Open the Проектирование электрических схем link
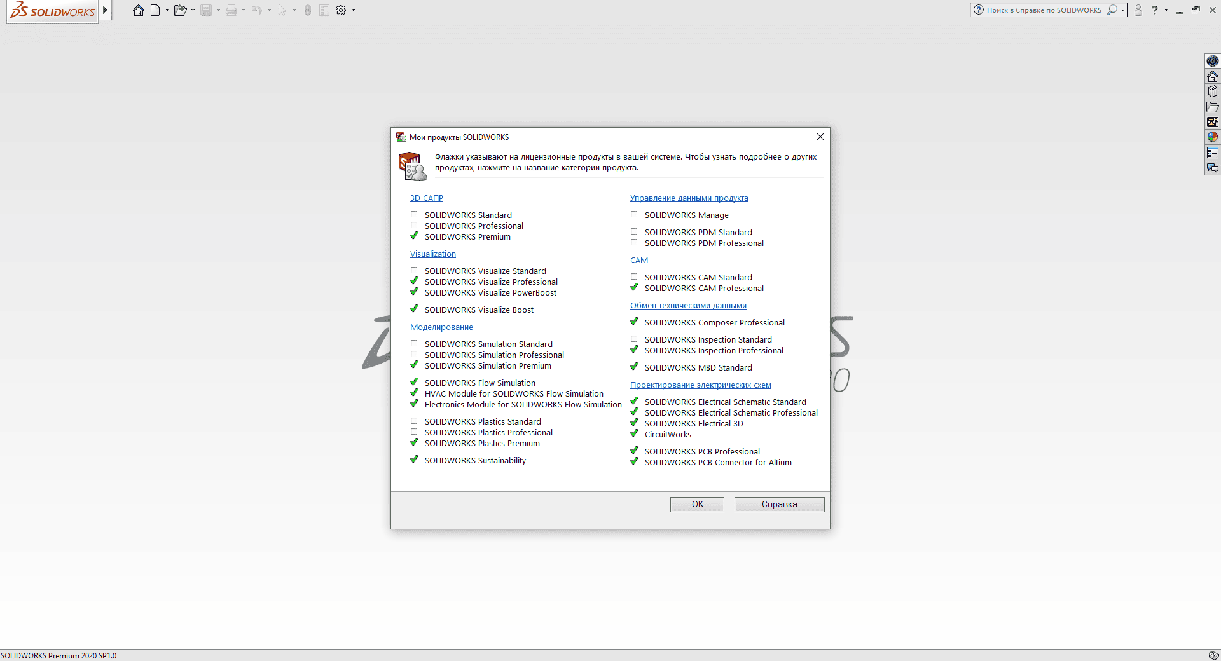This screenshot has width=1221, height=661. [701, 385]
